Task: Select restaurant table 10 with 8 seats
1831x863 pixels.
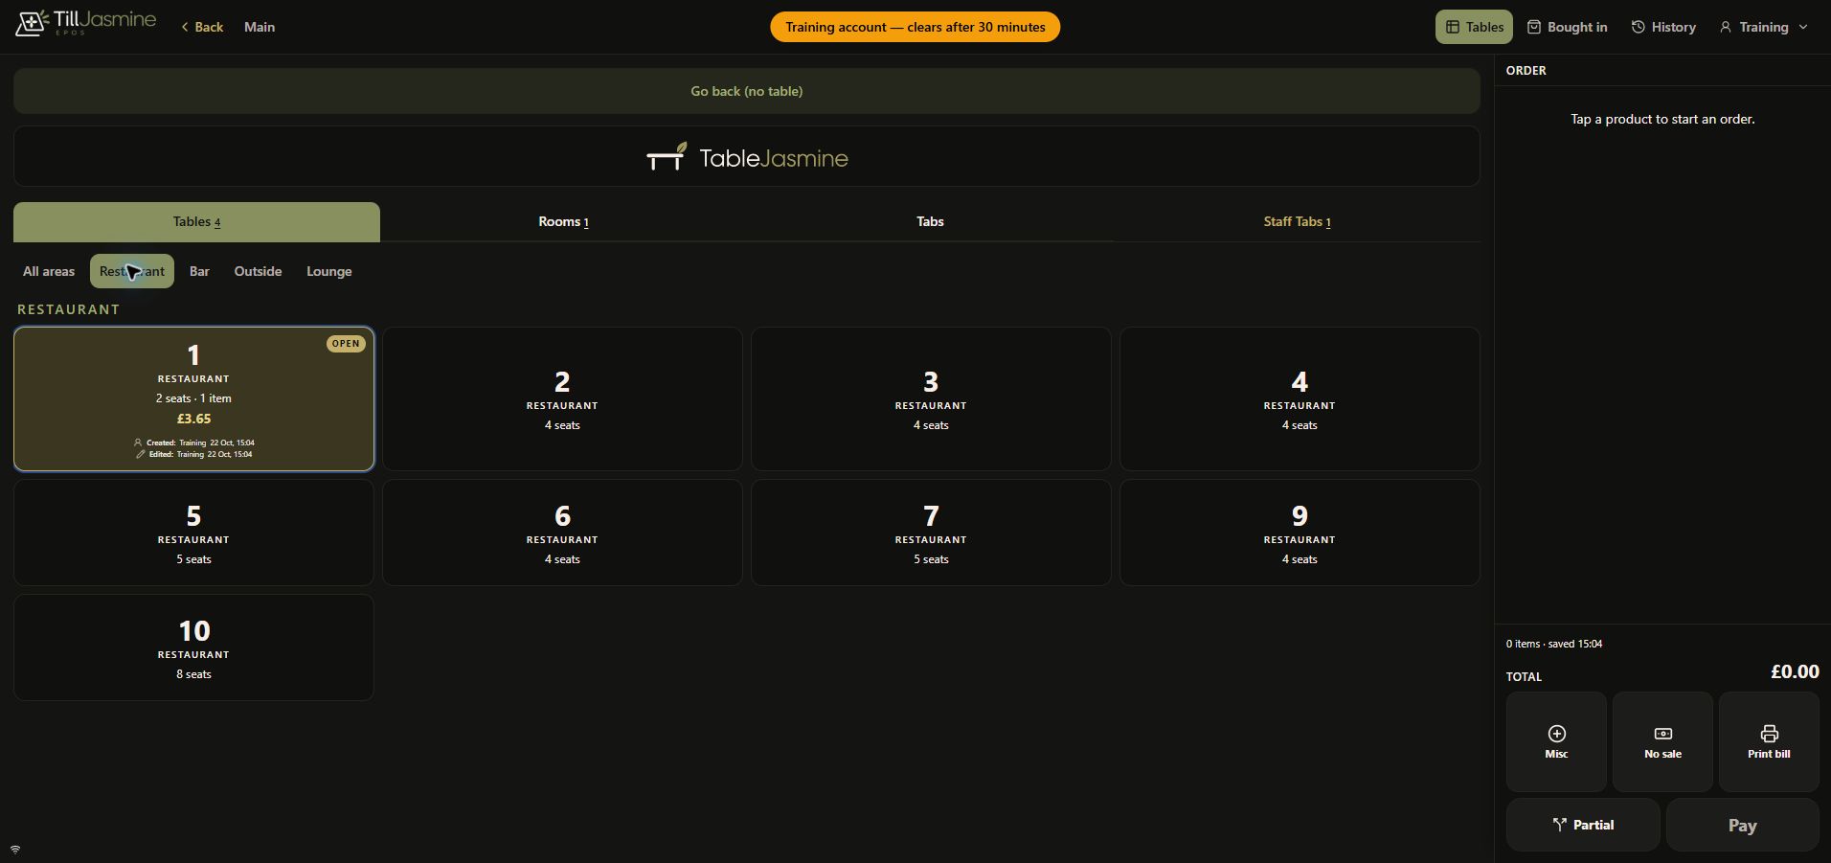Action: [x=193, y=647]
